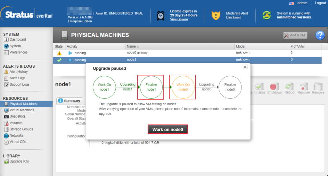Click the Finalize node0 circle
The width and height of the screenshot is (328, 176).
[230, 87]
